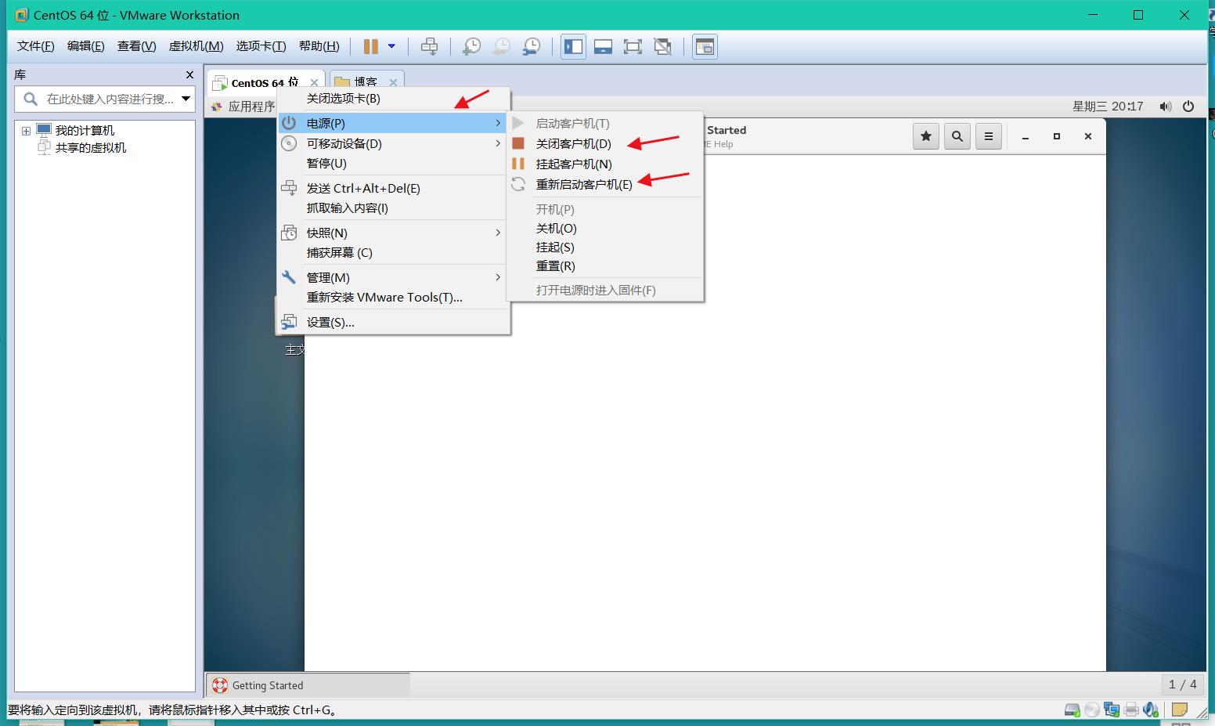This screenshot has width=1215, height=726.
Task: Click the hard disk status bar icon
Action: [1073, 710]
